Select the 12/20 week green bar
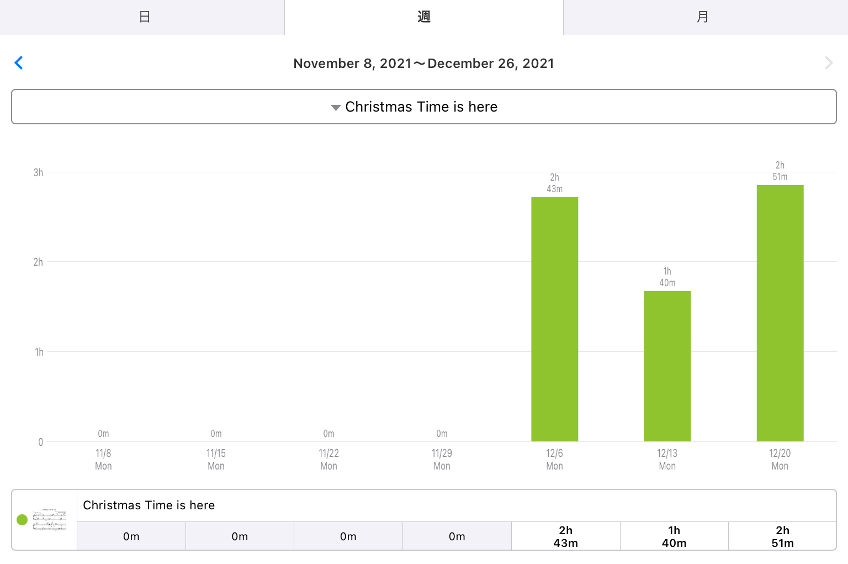The image size is (848, 564). click(780, 313)
